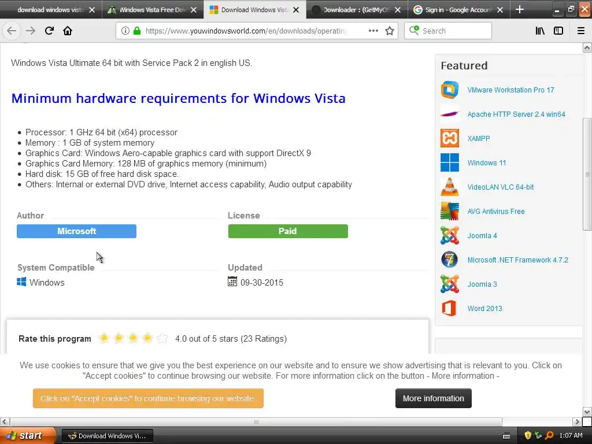Open the AVG Antivirus Free link
This screenshot has height=444, width=592.
pos(495,211)
